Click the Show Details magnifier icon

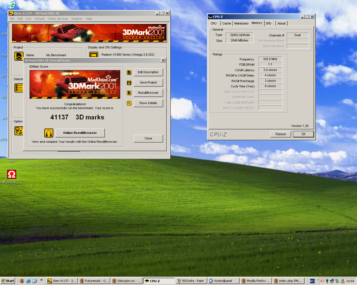[129, 103]
